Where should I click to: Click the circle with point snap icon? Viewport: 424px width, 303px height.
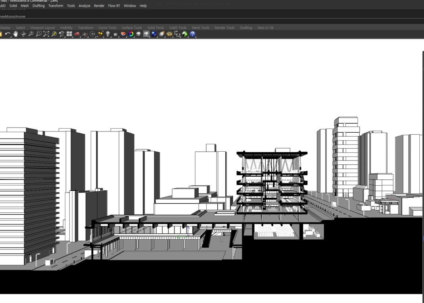[92, 34]
